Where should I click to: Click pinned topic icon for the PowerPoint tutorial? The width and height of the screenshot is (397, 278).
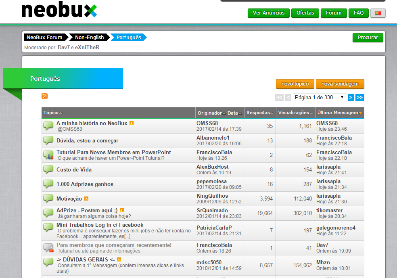coord(48,155)
